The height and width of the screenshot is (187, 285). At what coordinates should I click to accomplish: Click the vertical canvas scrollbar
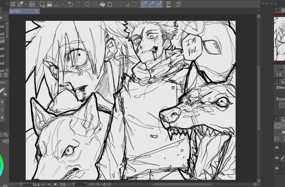pos(259,98)
